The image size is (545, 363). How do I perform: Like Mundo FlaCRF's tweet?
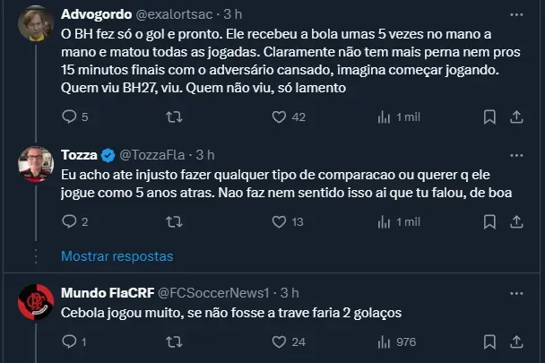(x=278, y=341)
